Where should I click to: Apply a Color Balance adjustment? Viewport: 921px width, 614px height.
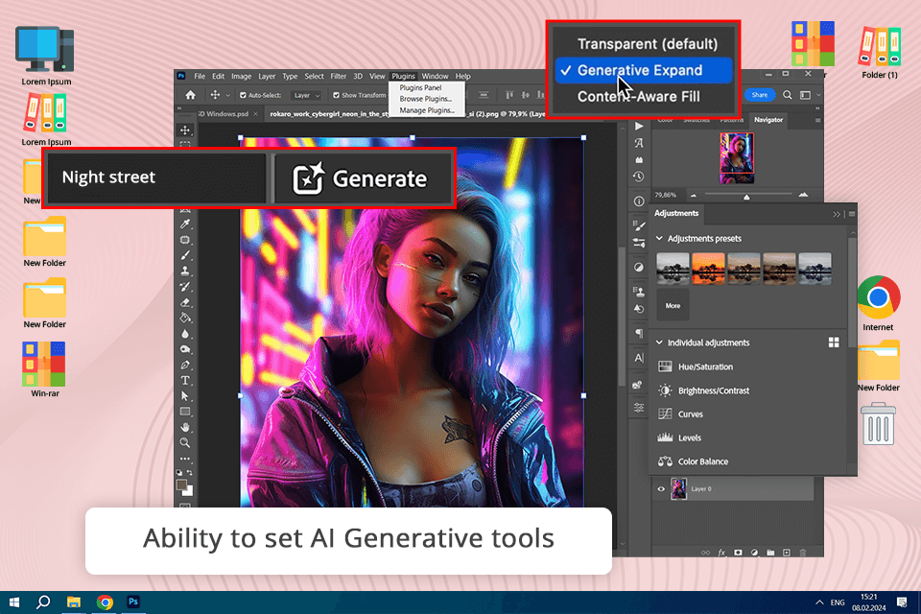click(x=702, y=461)
